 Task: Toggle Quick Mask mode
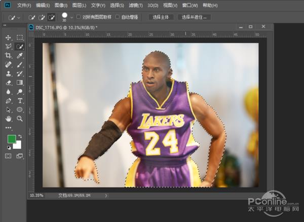(8, 156)
